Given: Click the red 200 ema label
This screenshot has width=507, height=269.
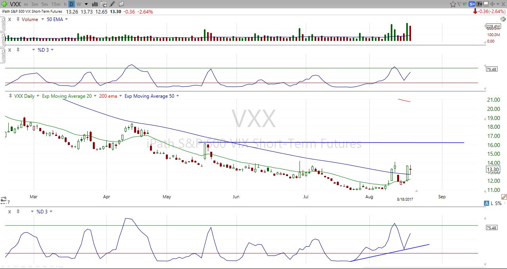Looking at the screenshot, I should click(x=108, y=96).
